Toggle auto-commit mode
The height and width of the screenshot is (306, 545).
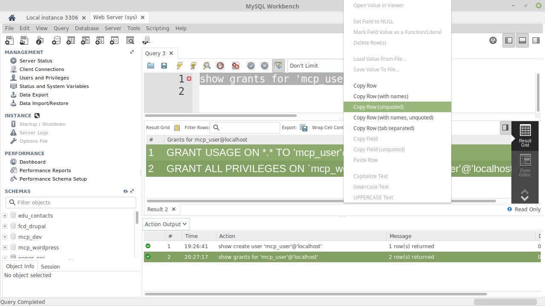[278, 66]
